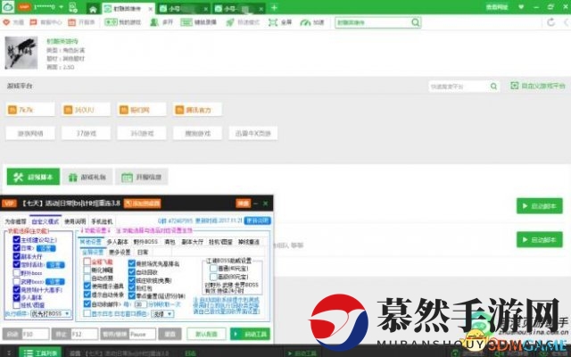Open 使用说明 tab in script window
The height and width of the screenshot is (357, 571).
coord(75,221)
